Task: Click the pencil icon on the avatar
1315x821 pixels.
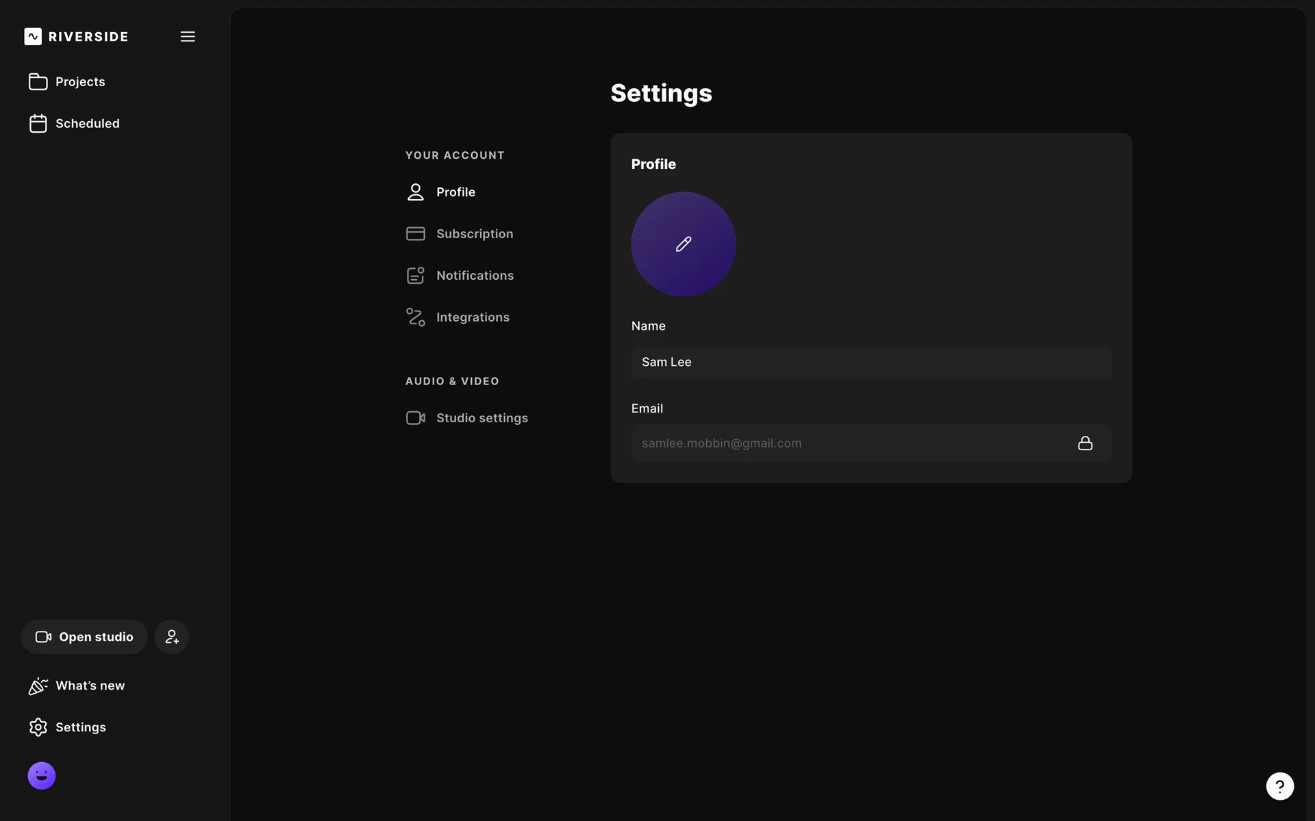Action: point(684,244)
